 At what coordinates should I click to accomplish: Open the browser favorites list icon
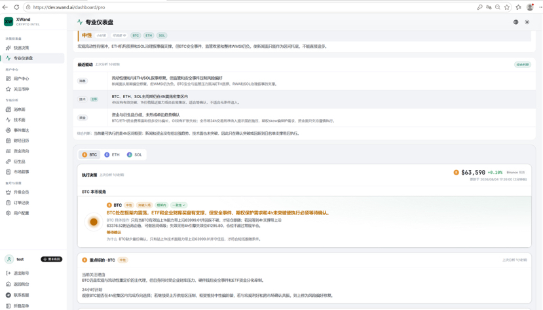[x=518, y=7]
